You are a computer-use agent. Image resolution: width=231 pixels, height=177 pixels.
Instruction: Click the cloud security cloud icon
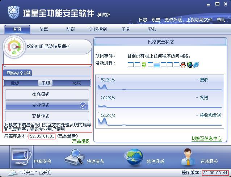point(13,173)
